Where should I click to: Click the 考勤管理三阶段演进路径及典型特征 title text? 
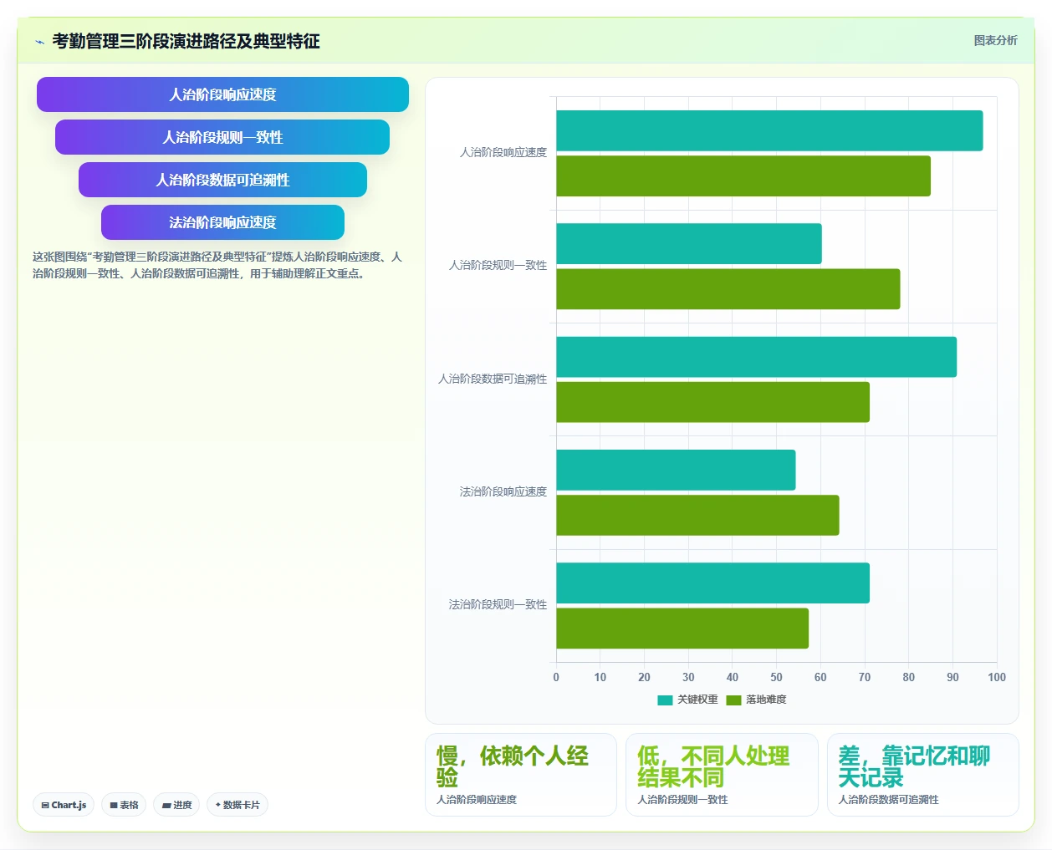(x=186, y=42)
